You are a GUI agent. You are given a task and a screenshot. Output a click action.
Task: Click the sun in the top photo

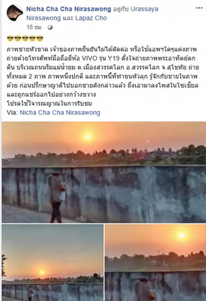(88, 137)
